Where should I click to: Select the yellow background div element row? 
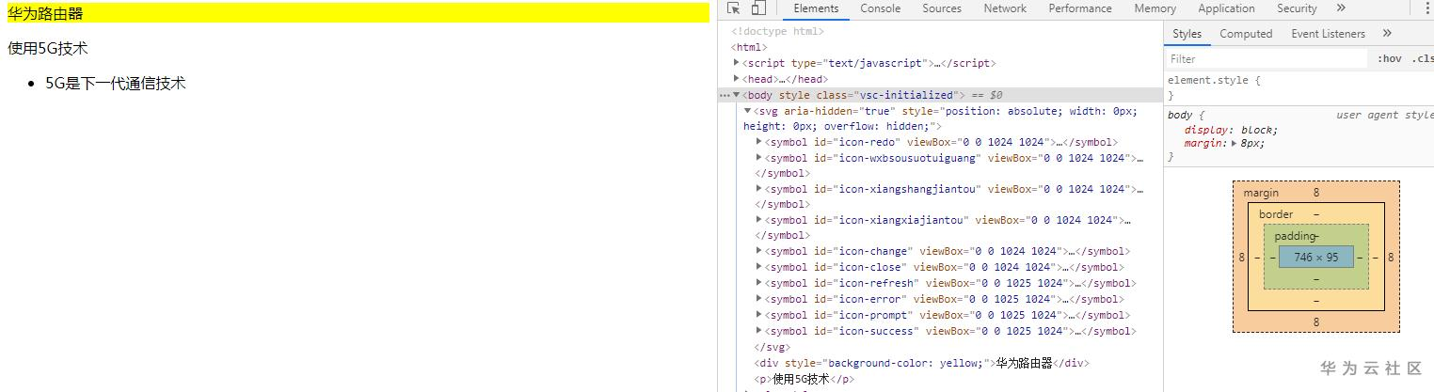(922, 363)
